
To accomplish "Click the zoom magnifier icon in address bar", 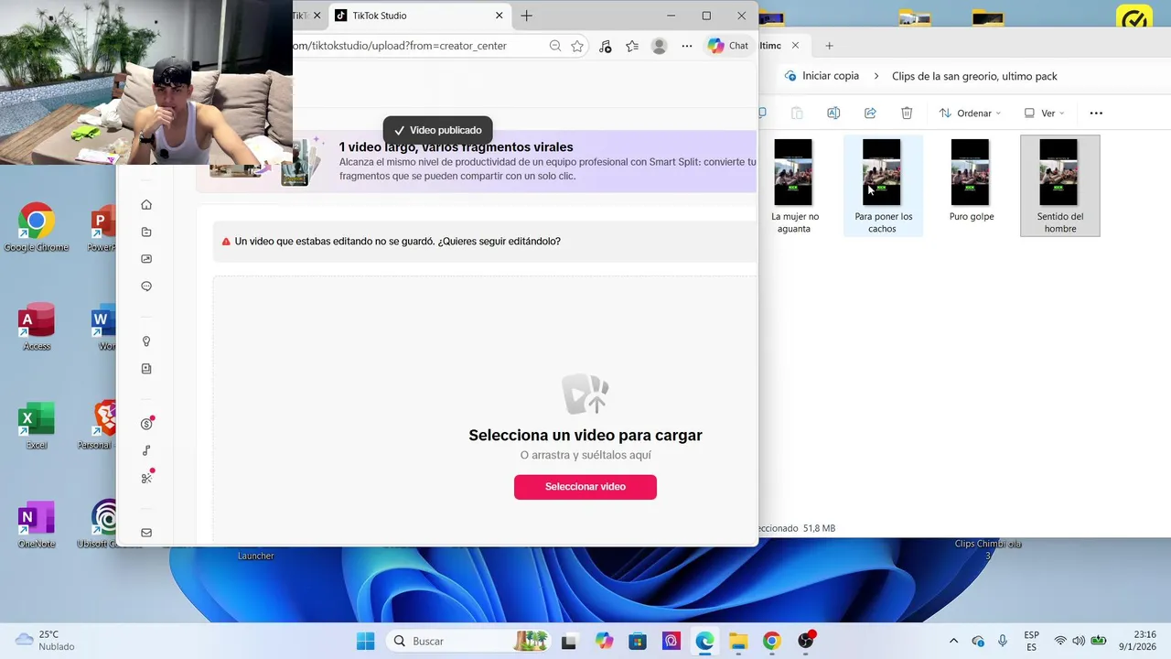I will coord(555,46).
